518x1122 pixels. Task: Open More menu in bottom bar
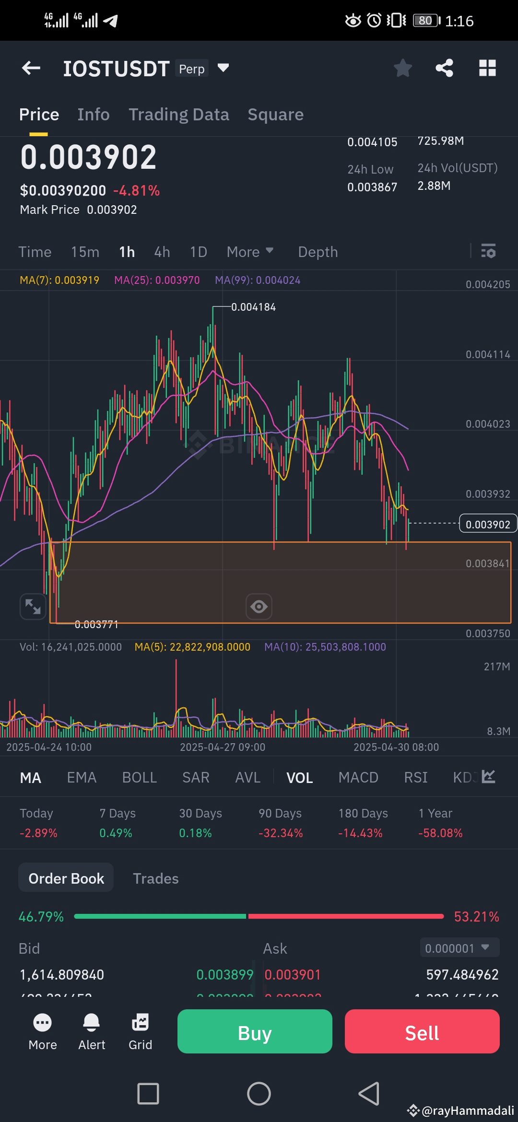point(43,1032)
